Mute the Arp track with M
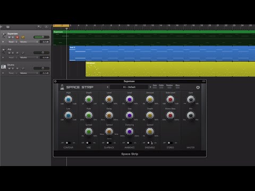Image resolution: width=255 pixels, height=191 pixels. 9,53
